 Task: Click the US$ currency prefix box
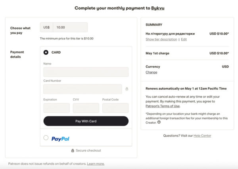pyautogui.click(x=46, y=27)
